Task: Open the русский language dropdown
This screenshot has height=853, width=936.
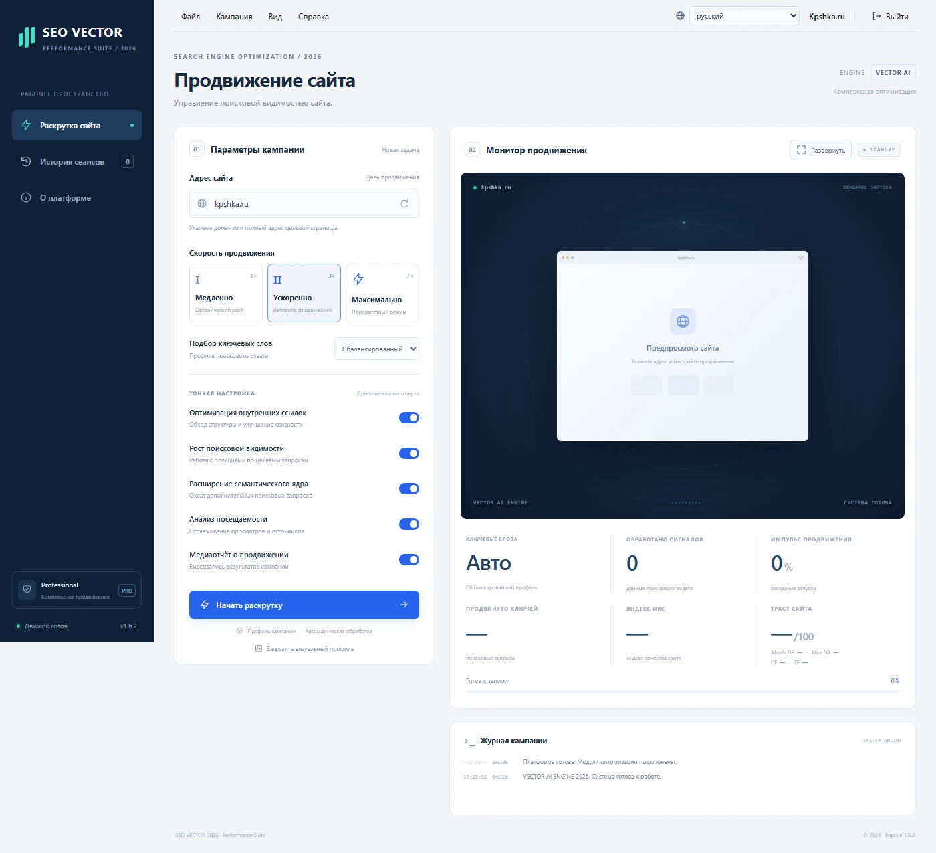Action: click(744, 16)
